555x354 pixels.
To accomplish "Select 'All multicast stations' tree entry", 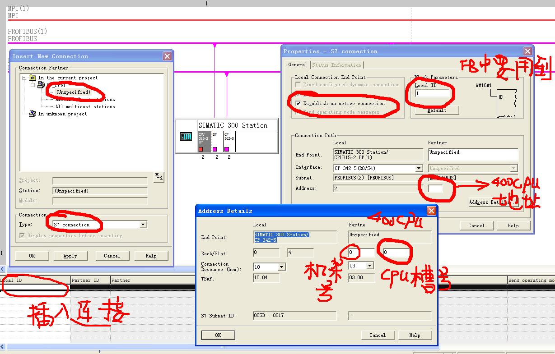I will 85,106.
